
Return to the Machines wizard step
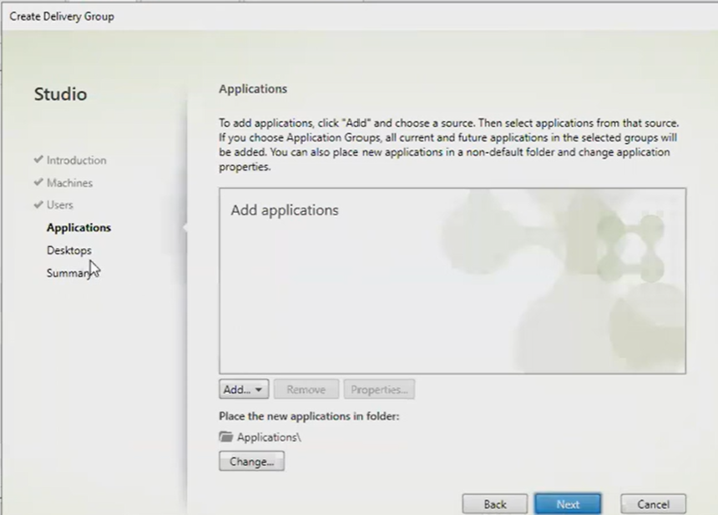(69, 183)
